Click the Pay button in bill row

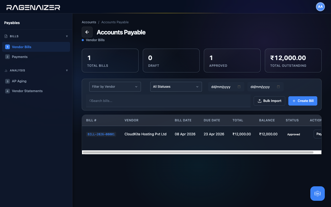point(318,134)
